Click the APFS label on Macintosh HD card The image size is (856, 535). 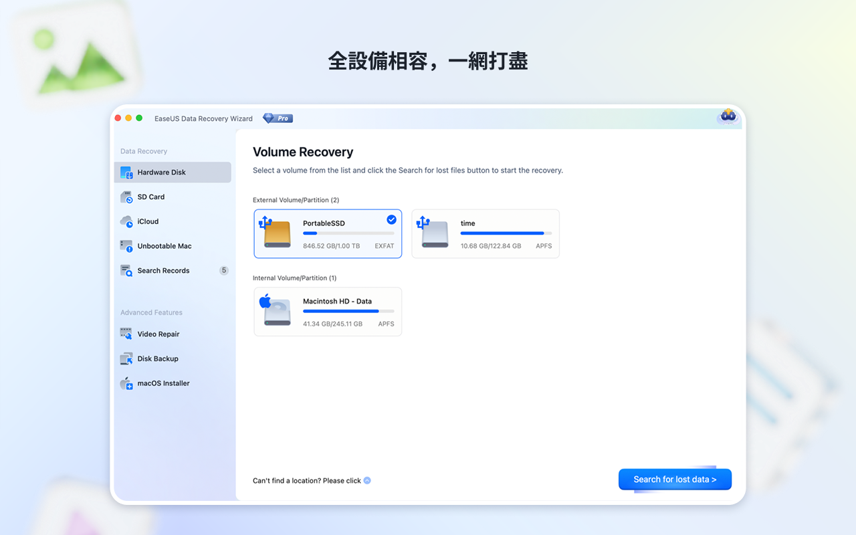[386, 324]
